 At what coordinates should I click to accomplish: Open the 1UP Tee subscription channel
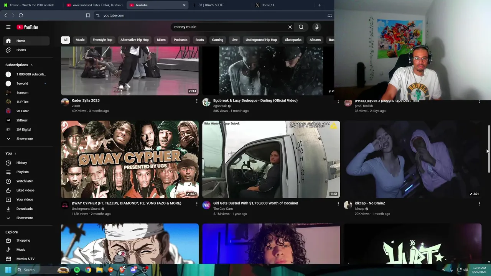point(26,102)
